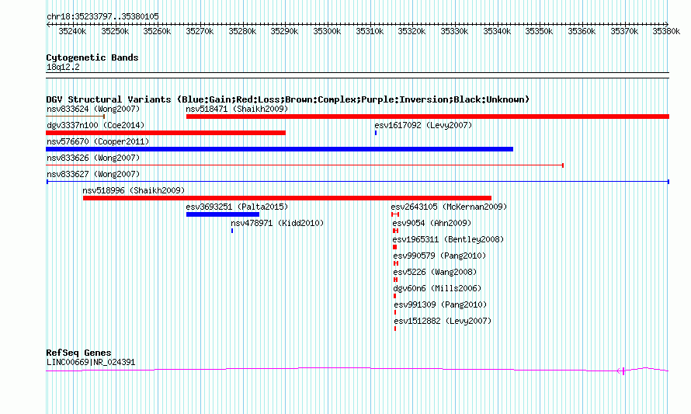Click ruler position 35340k

click(497, 31)
